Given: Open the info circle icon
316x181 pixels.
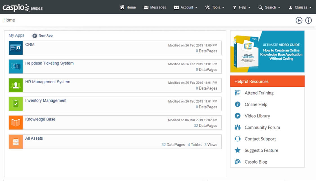Looking at the screenshot, I should point(308,20).
